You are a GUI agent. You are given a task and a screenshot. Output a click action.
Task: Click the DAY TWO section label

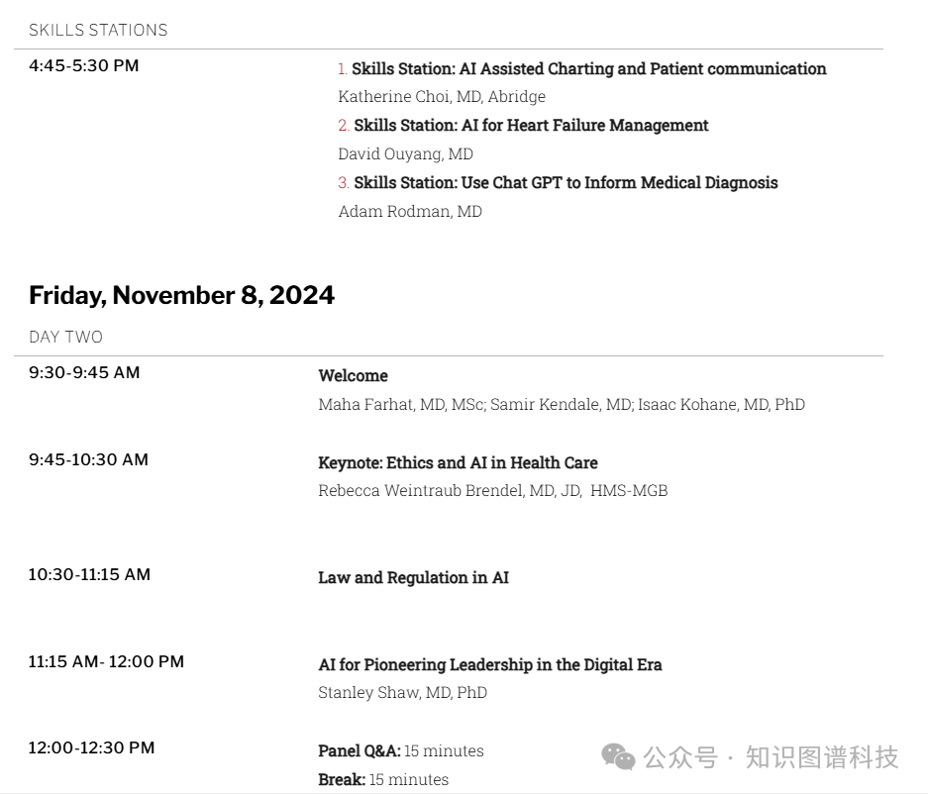tap(65, 337)
